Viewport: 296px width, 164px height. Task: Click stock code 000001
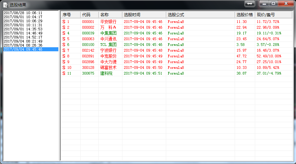pos(88,22)
